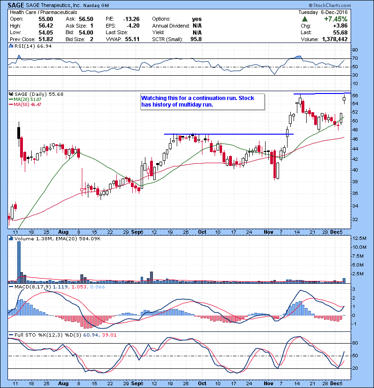
Task: Click the Volume panel legend icon
Action: click(10, 239)
